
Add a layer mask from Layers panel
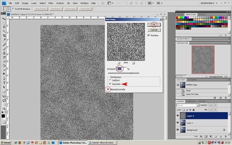pyautogui.click(x=206, y=136)
